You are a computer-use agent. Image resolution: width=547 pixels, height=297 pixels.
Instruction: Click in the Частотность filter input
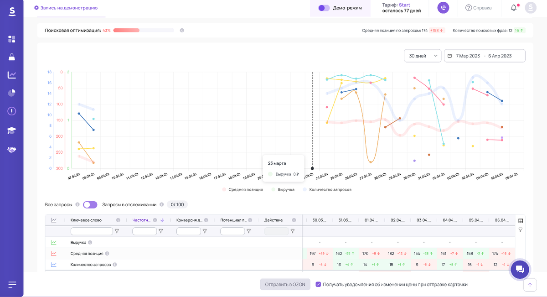(144, 231)
